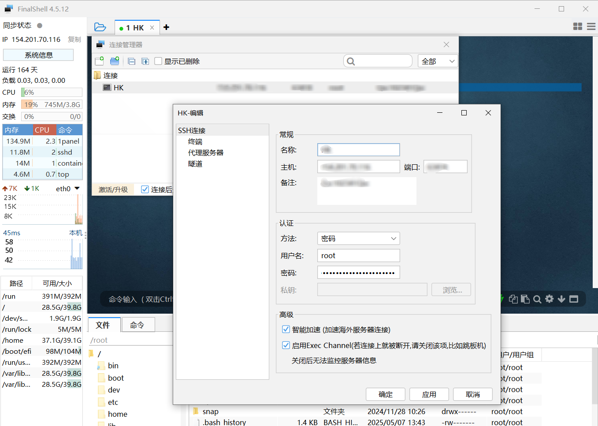Expand all connections with the plus icon

pos(145,61)
